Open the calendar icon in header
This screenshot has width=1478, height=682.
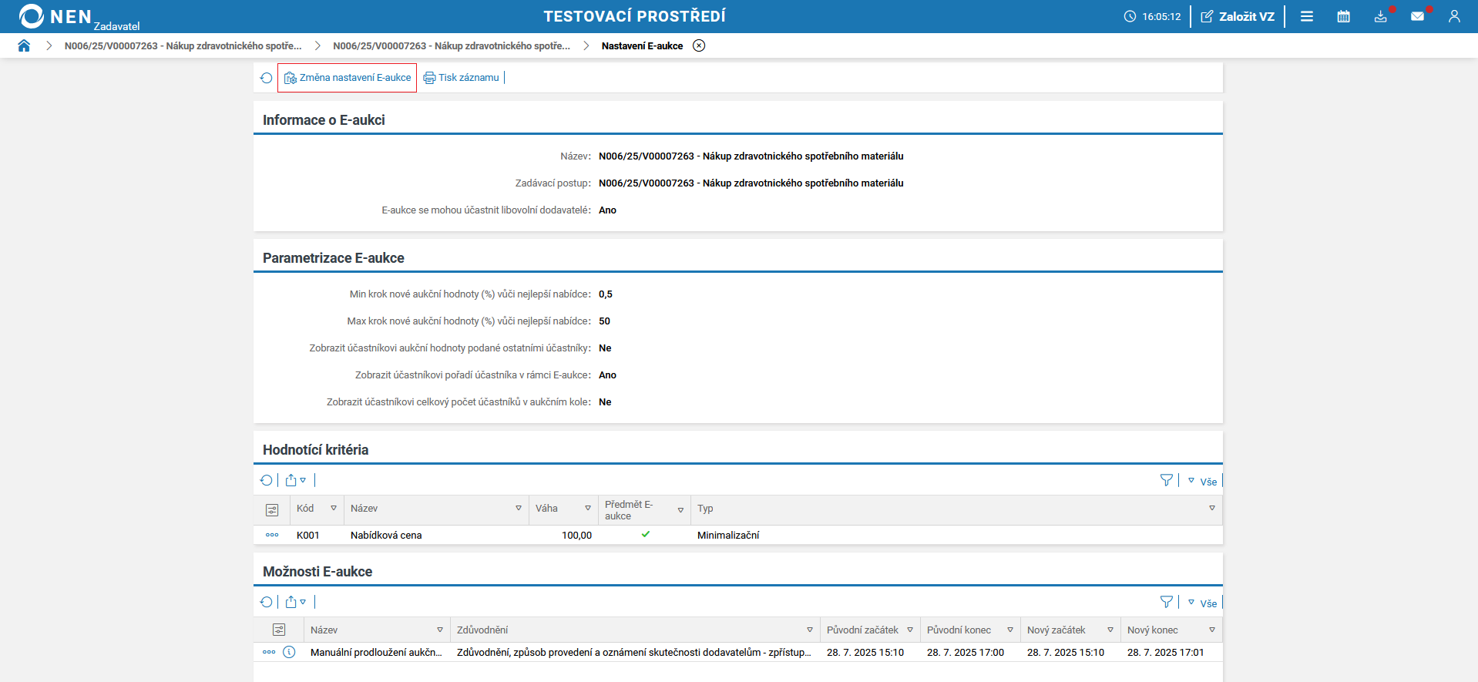coord(1343,16)
